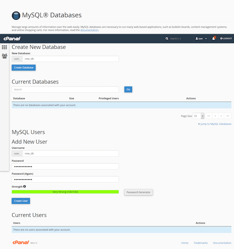
Task: Expand the user account dropdown
Action: [x=201, y=38]
